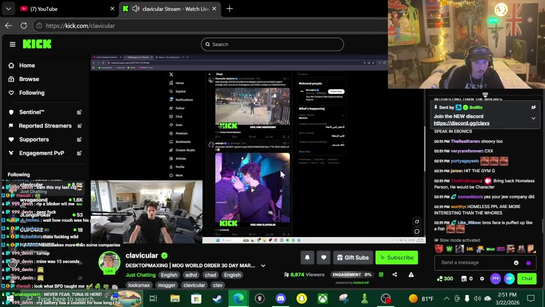The width and height of the screenshot is (545, 307).
Task: Focus the Kick search box
Action: (x=272, y=44)
